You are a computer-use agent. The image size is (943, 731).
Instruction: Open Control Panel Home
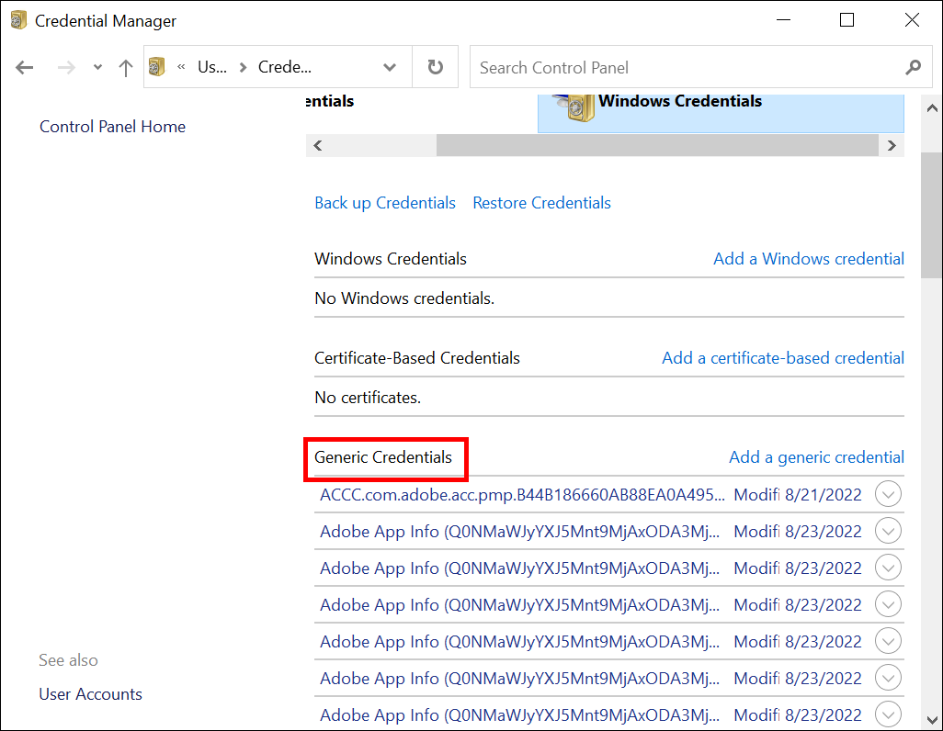pos(112,127)
